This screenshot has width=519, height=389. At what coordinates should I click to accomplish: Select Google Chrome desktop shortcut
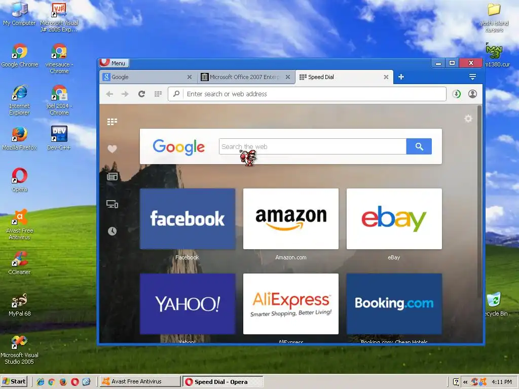pyautogui.click(x=20, y=55)
